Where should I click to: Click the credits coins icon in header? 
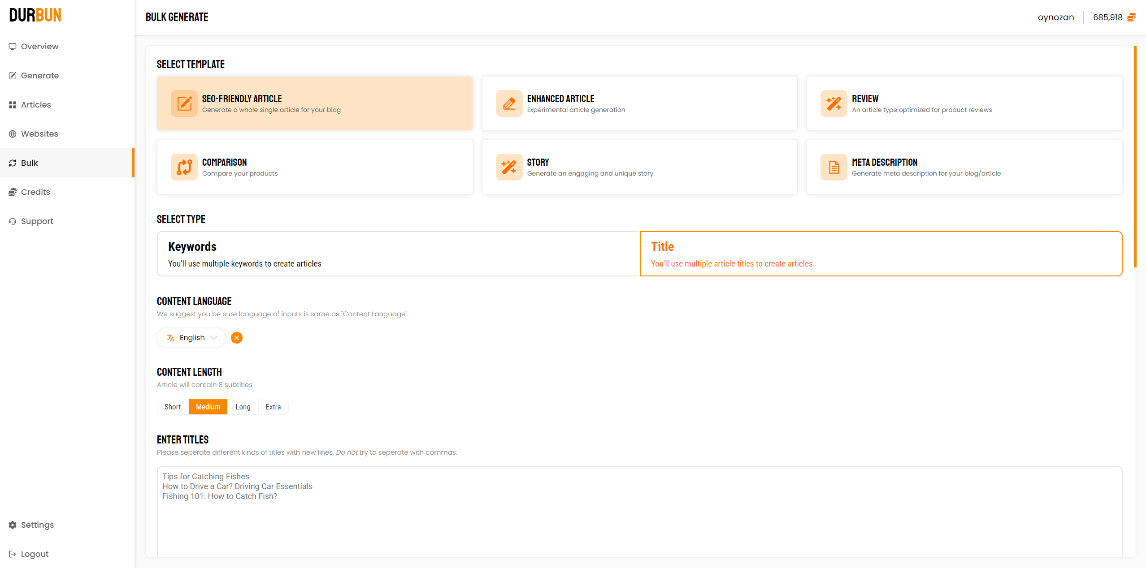tap(1131, 17)
